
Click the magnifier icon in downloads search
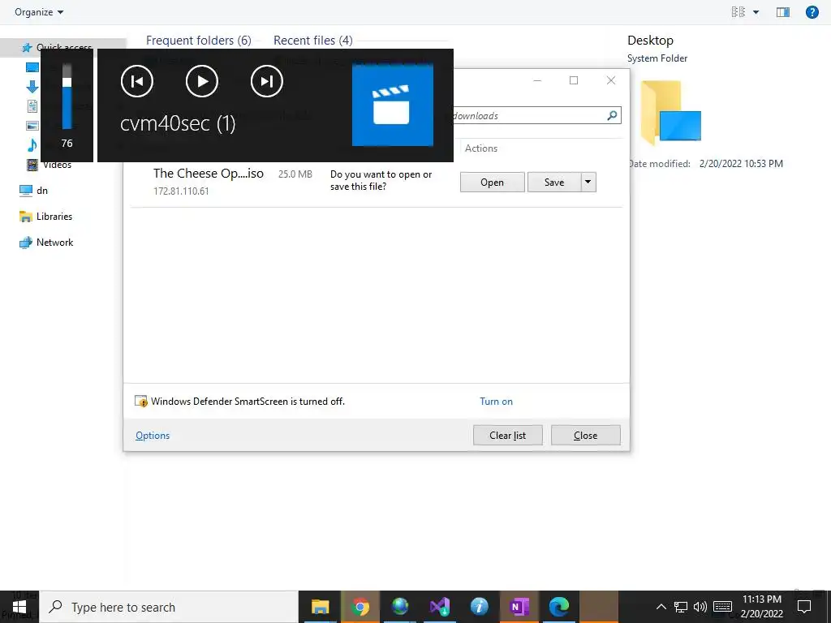(x=612, y=115)
